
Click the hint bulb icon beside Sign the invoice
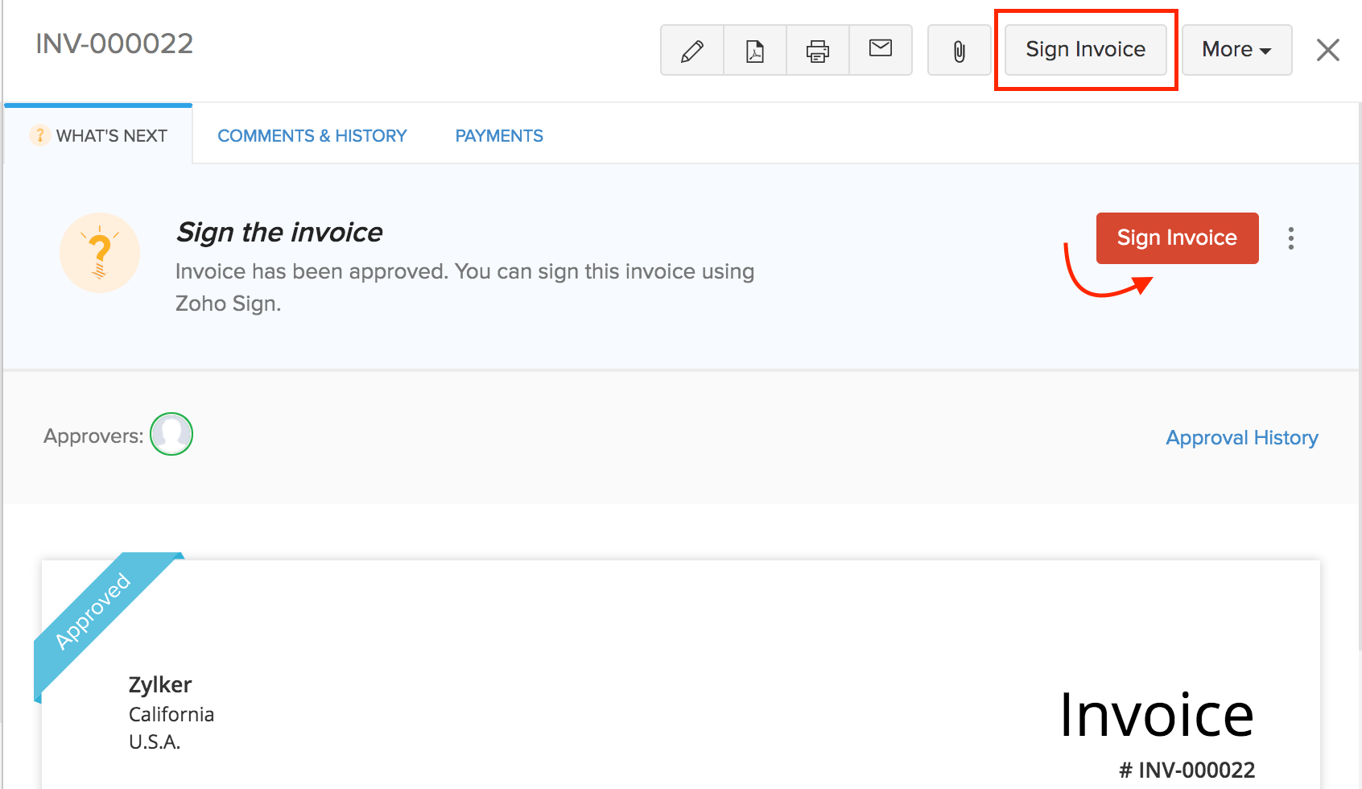(x=100, y=252)
